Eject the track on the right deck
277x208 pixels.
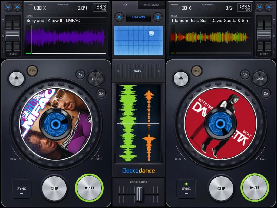(x=181, y=79)
